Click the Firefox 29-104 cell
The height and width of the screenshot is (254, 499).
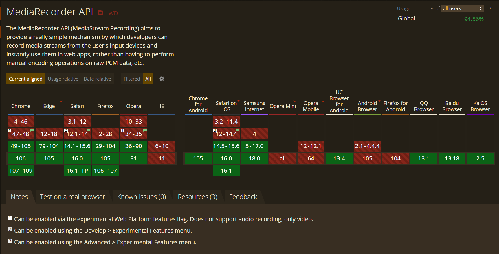pos(105,146)
